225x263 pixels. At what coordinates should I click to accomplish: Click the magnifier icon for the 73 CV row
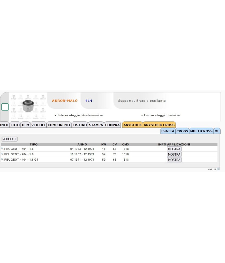point(2,154)
